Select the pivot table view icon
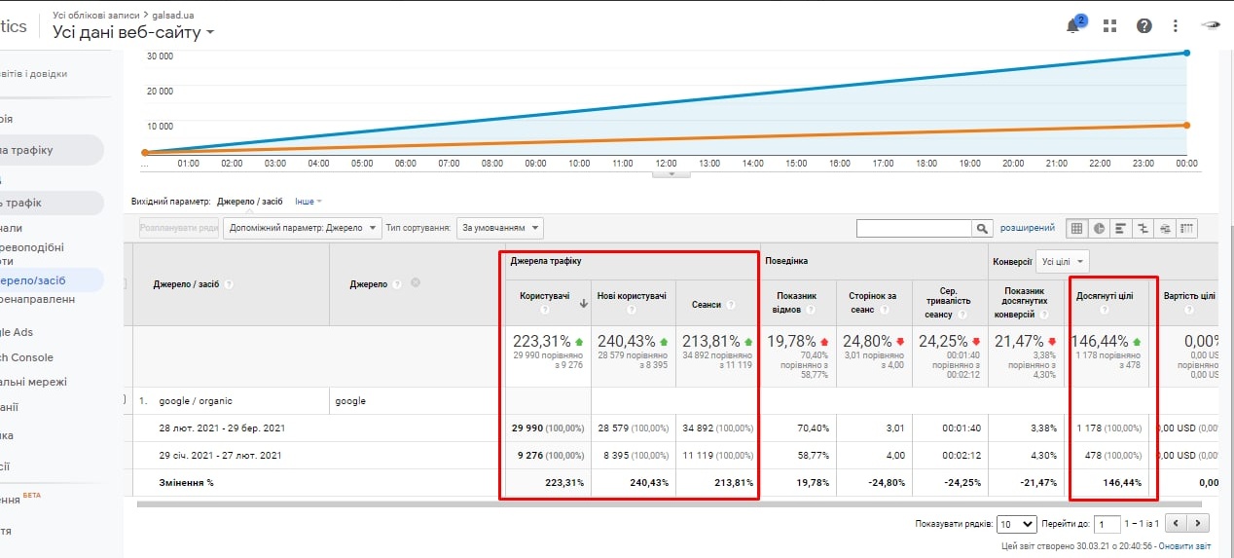The width and height of the screenshot is (1234, 558). [x=1186, y=228]
